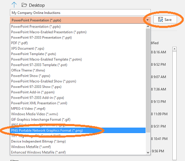The height and width of the screenshot is (161, 185).
Task: Select PowerPoint Presentation (*.pptx) in the list
Action: [x=78, y=27]
